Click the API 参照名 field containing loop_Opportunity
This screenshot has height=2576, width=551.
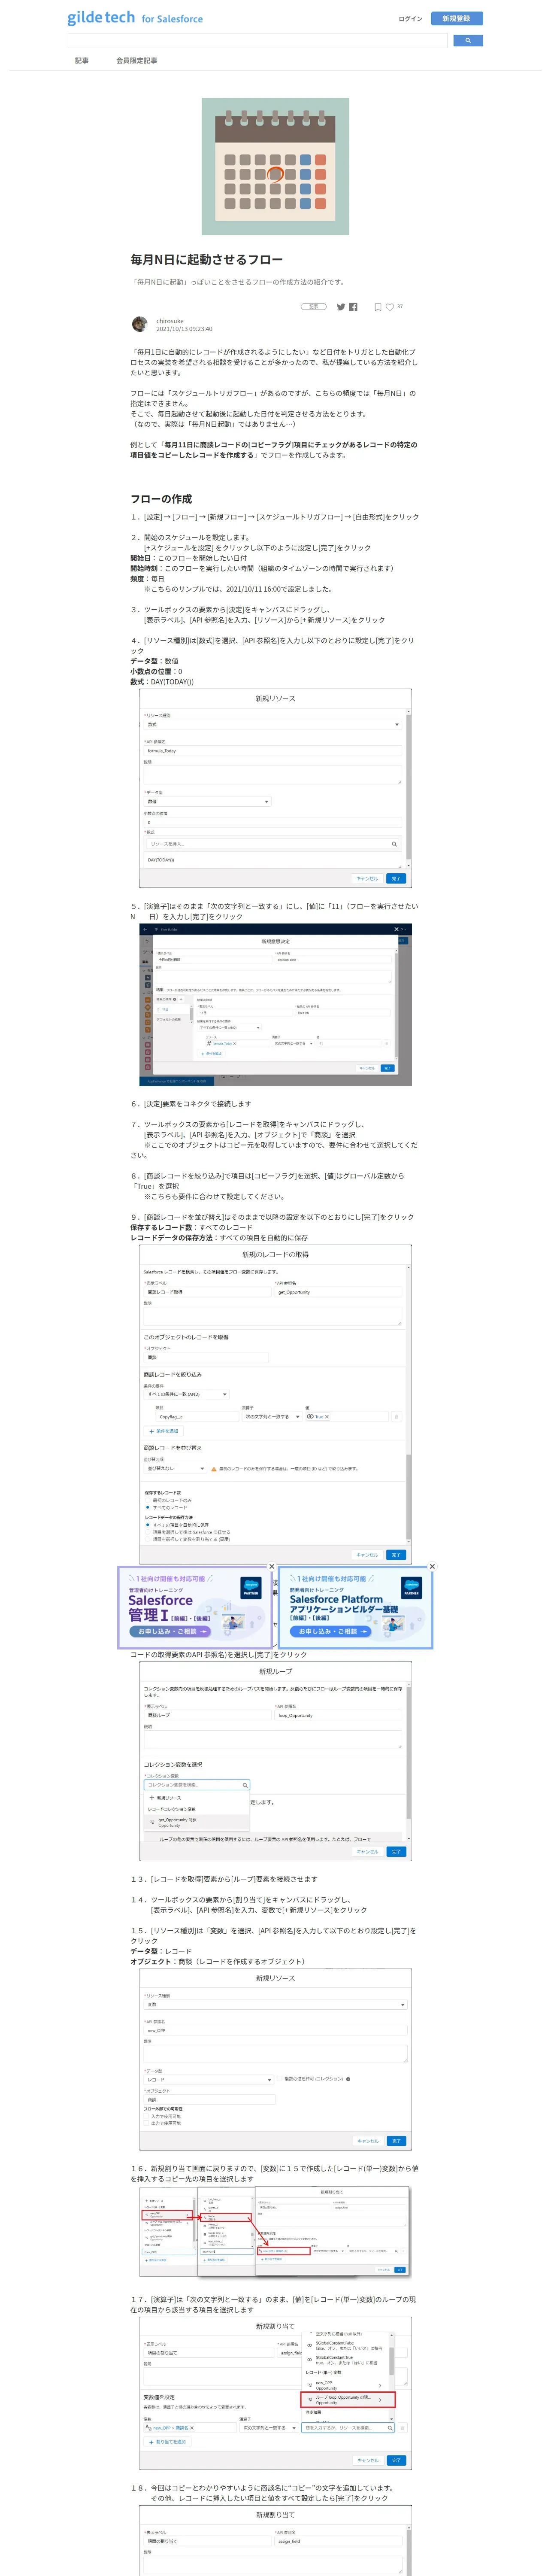coord(338,1716)
